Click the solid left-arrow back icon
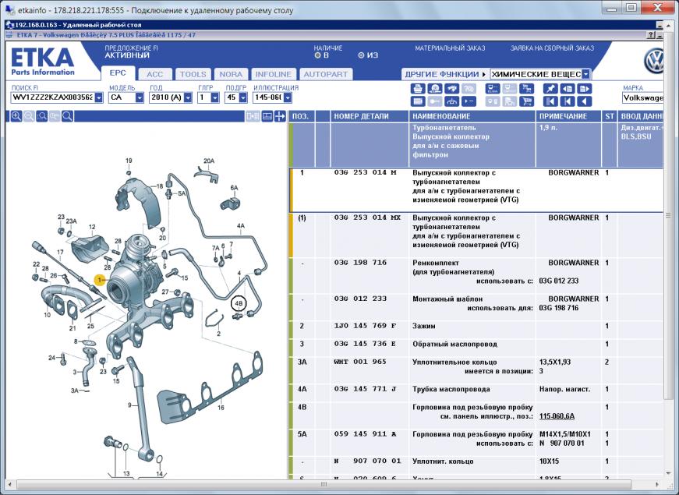Screen dimensions: 679x495 coord(584,101)
